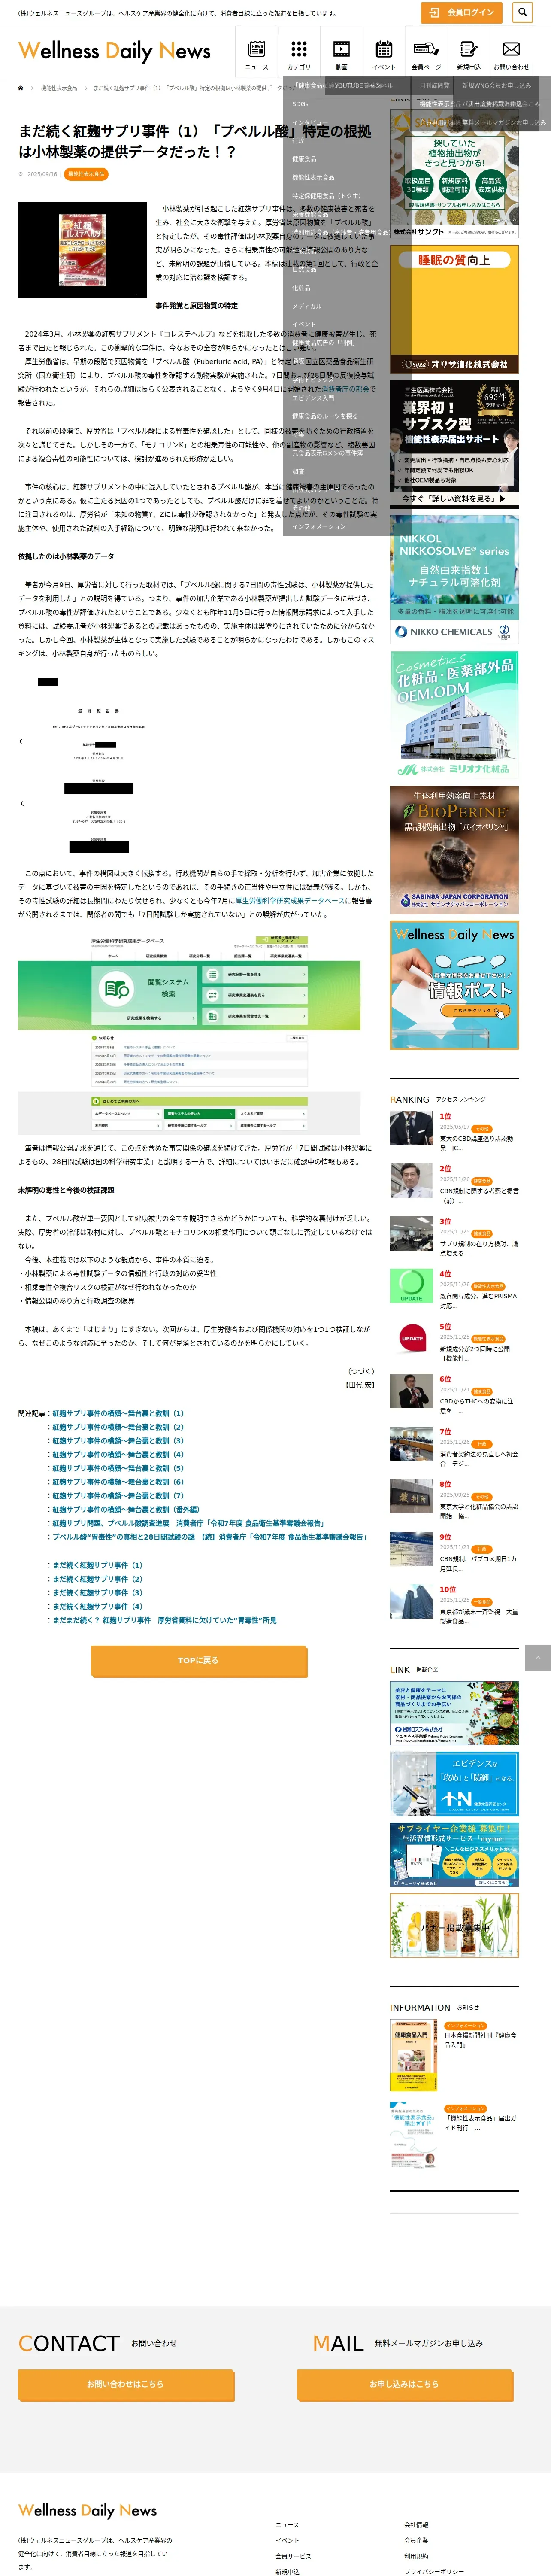Click the footer 利用規約 link
Screen dimensions: 551x2576
416,2556
